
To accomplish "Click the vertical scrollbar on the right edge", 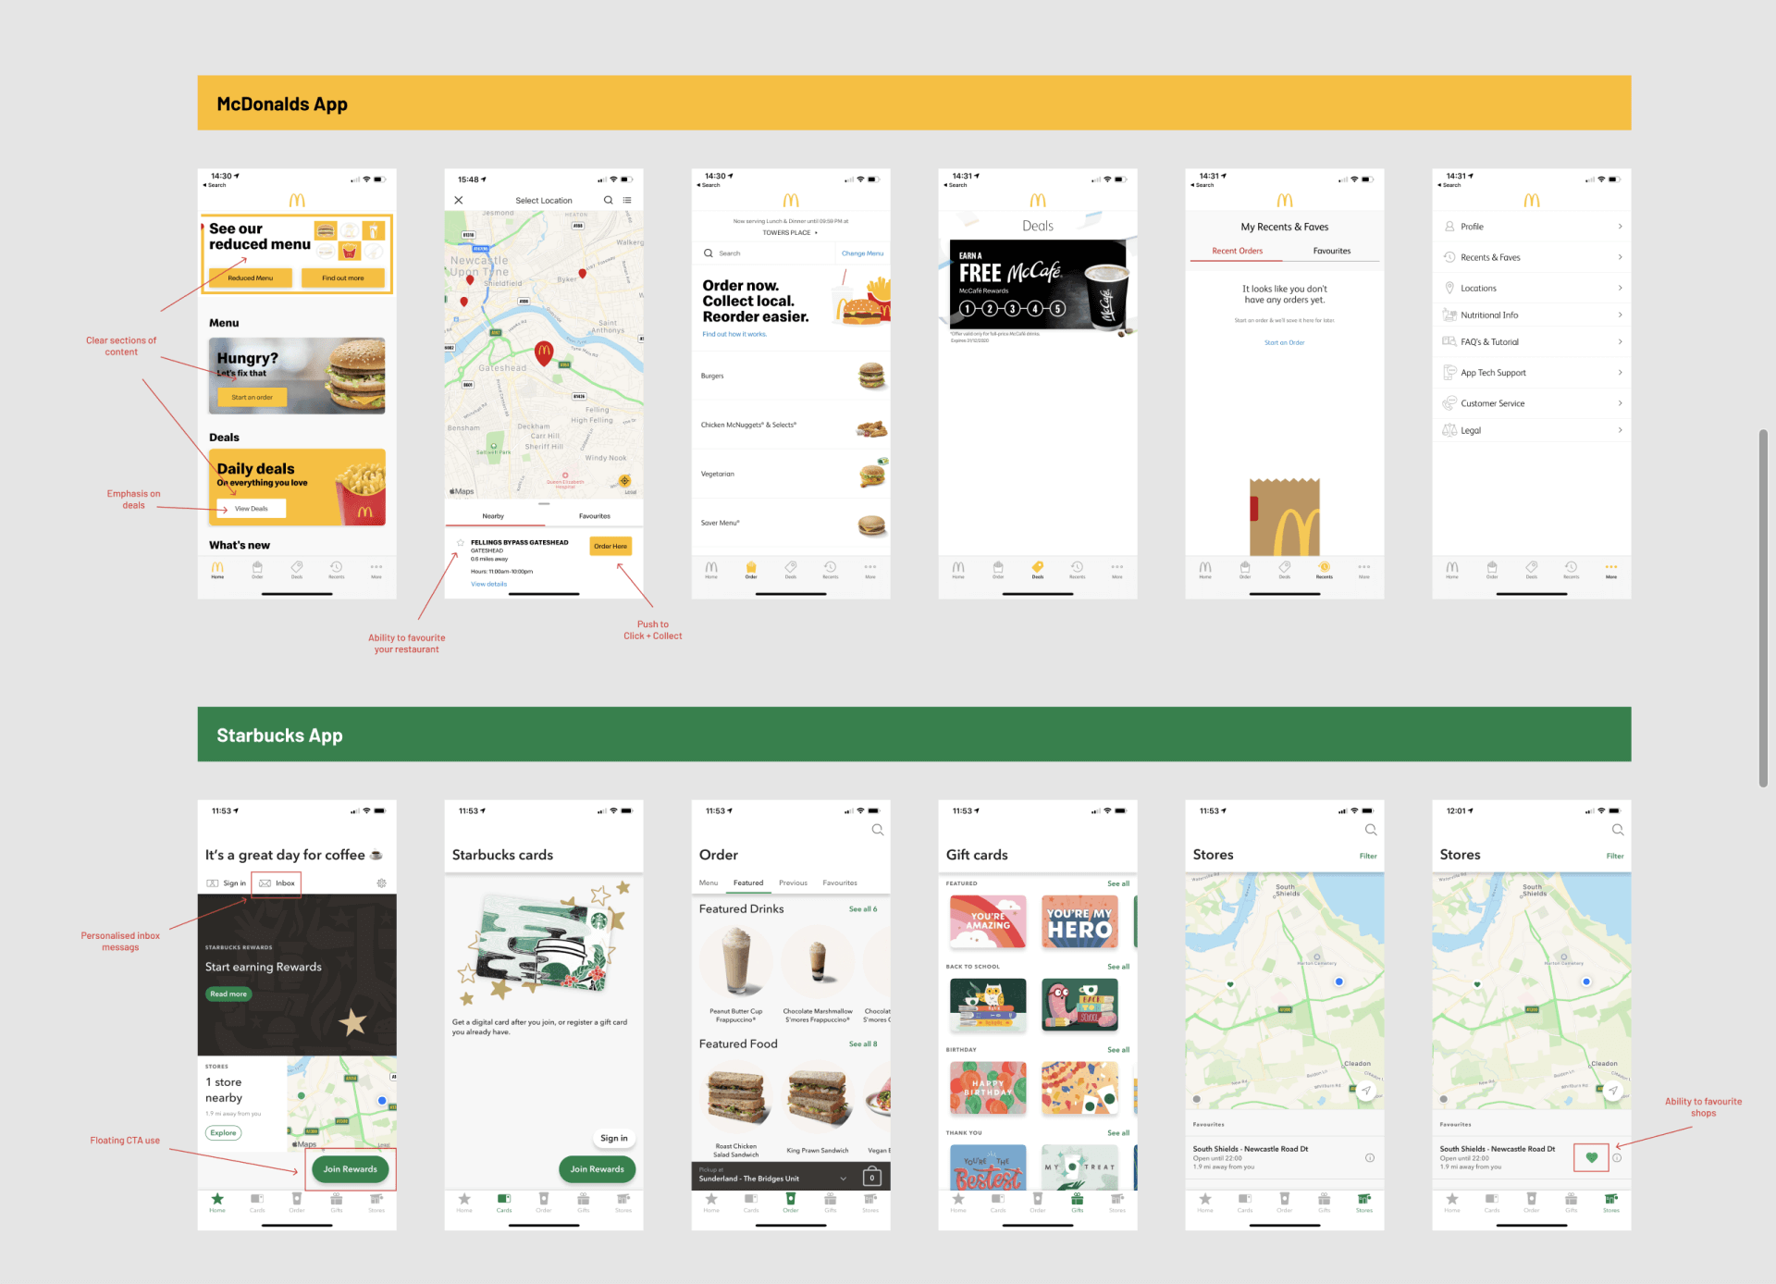I will [x=1763, y=608].
